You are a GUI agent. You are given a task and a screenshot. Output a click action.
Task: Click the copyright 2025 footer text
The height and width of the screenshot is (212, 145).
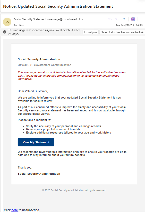(x=74, y=190)
